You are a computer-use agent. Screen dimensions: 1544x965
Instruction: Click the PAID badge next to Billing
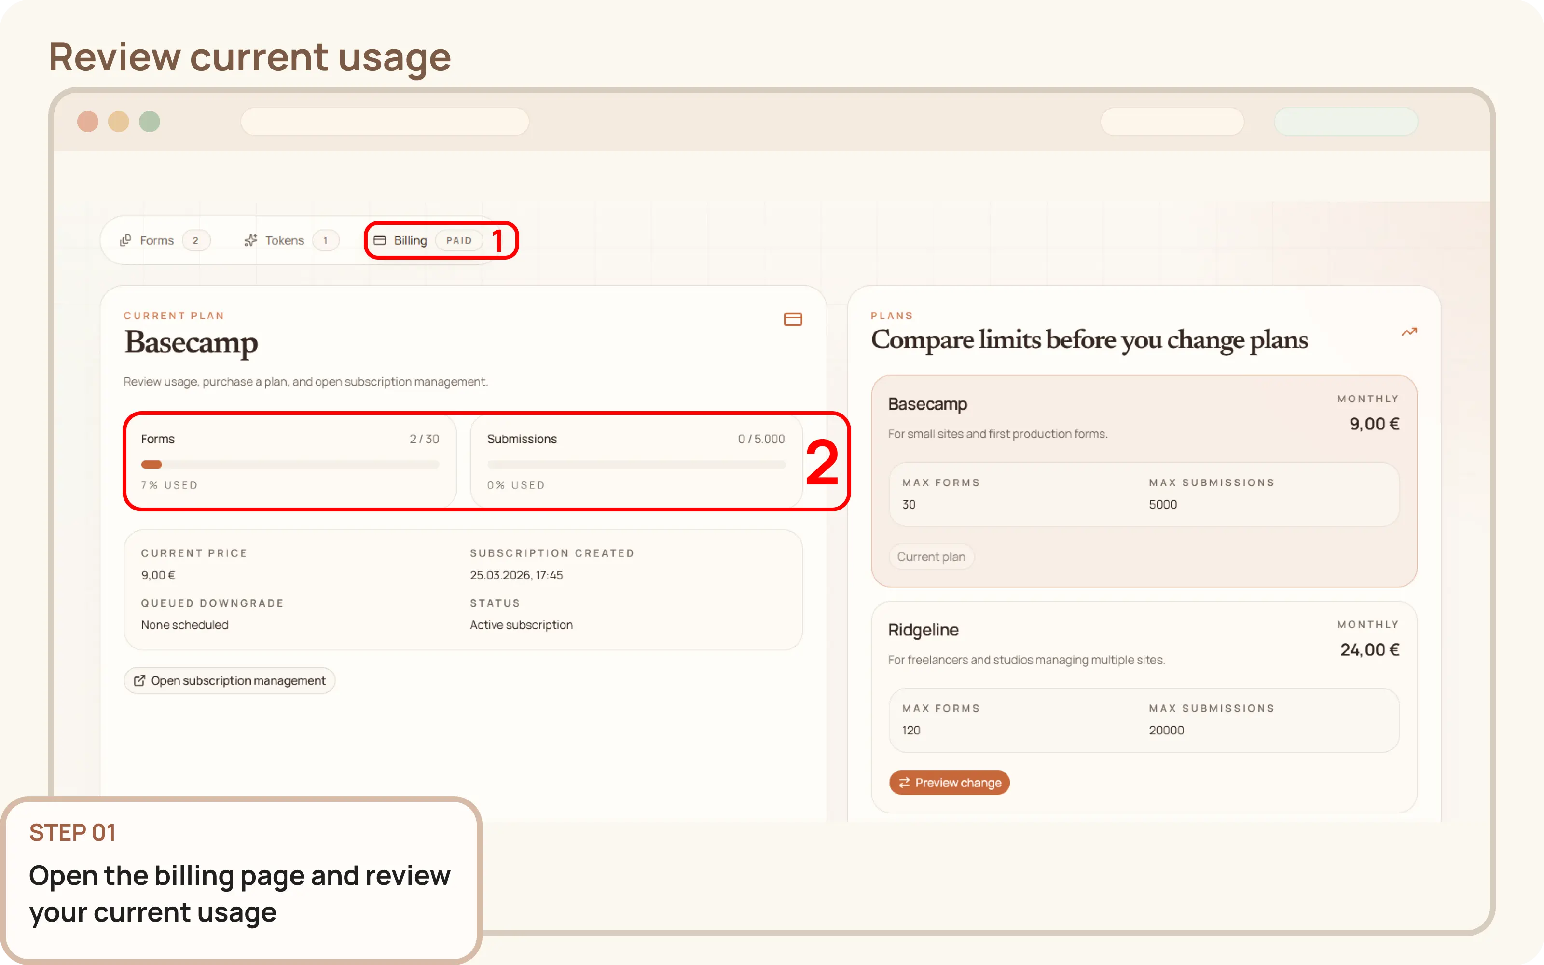pos(459,240)
